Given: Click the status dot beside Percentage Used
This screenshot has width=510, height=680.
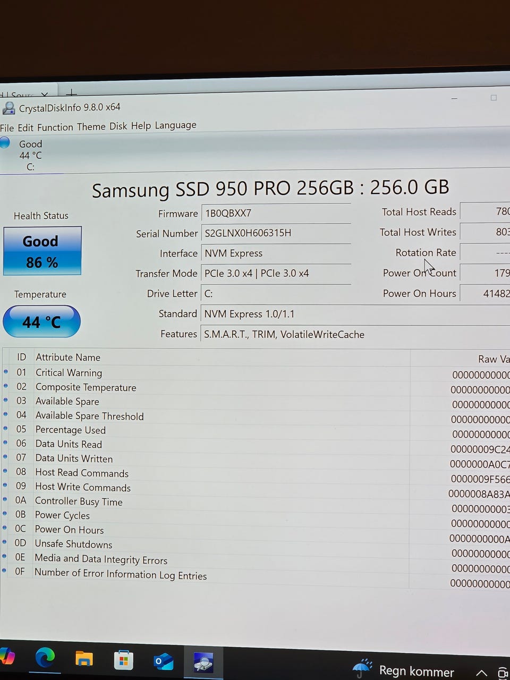Looking at the screenshot, I should click(x=5, y=428).
